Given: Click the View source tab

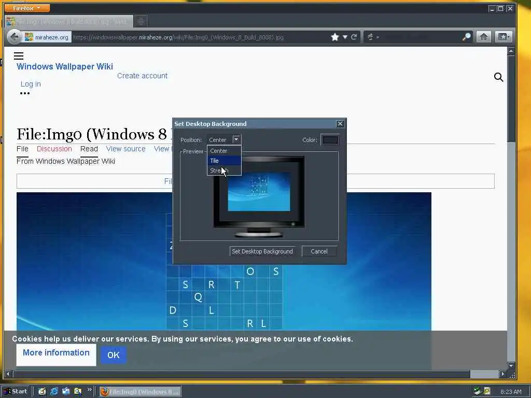Looking at the screenshot, I should 125,149.
